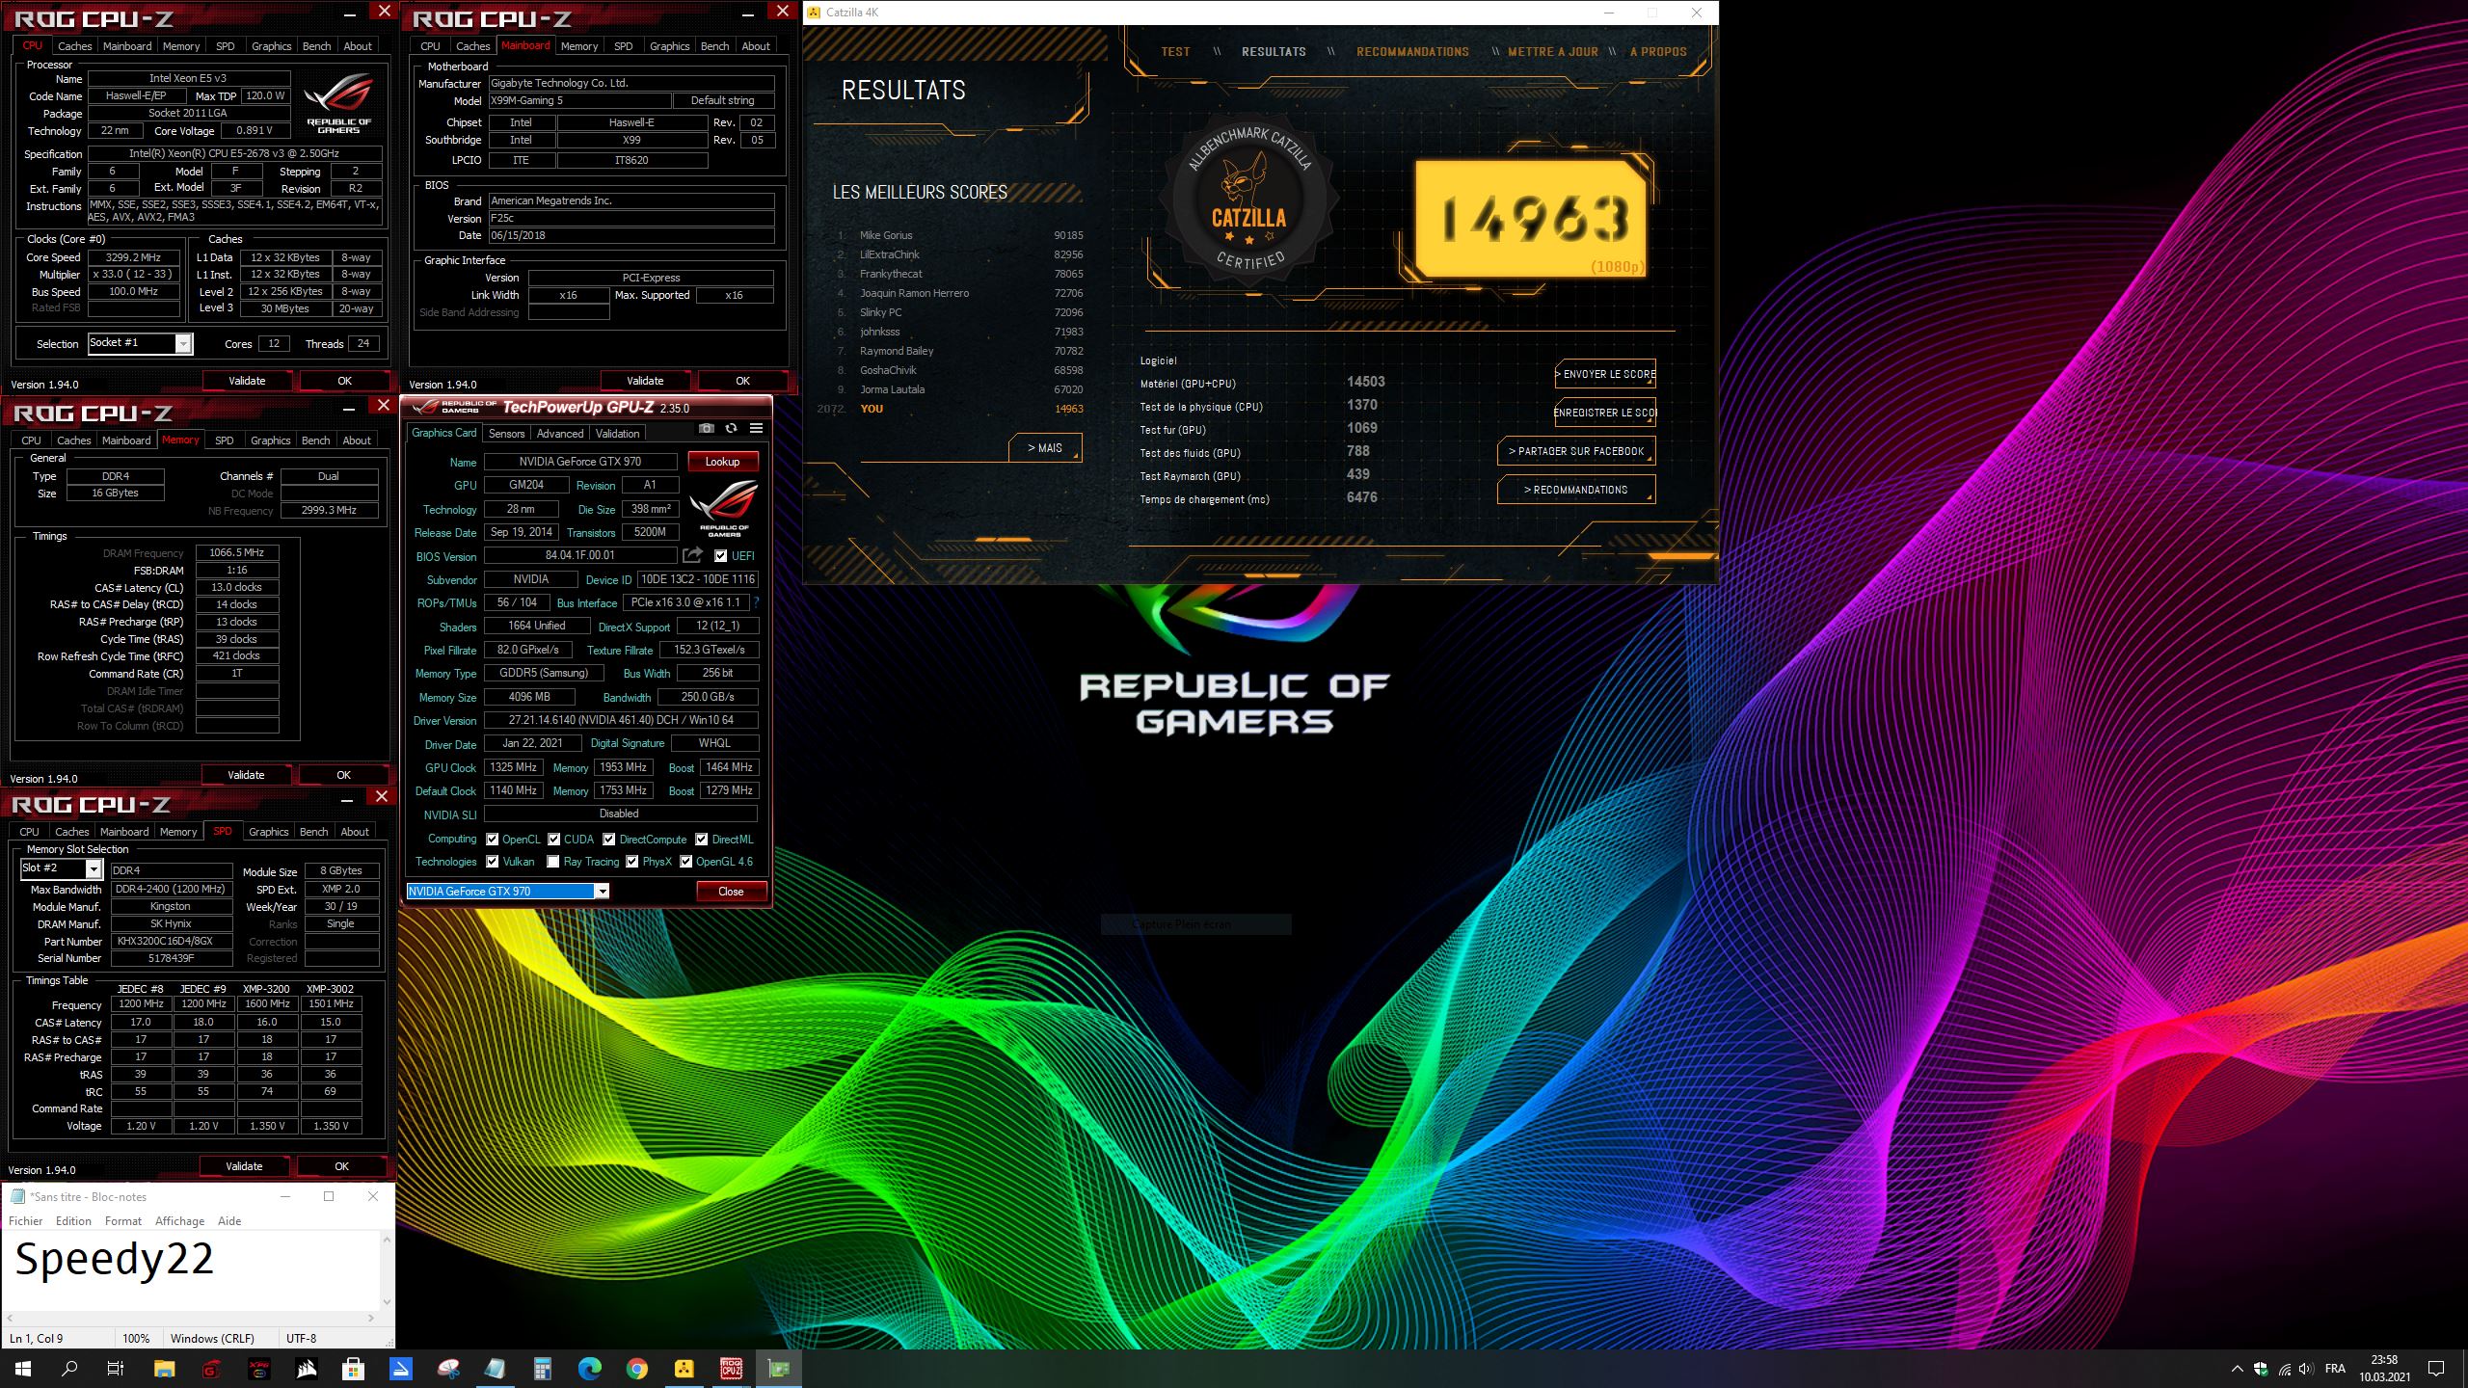Open Google Chrome from the taskbar

pyautogui.click(x=636, y=1369)
